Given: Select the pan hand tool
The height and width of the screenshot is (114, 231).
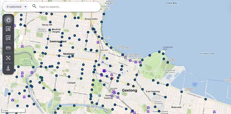Looking at the screenshot, I should (8, 20).
